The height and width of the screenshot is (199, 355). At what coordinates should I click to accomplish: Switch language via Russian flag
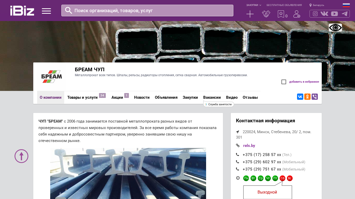[346, 5]
